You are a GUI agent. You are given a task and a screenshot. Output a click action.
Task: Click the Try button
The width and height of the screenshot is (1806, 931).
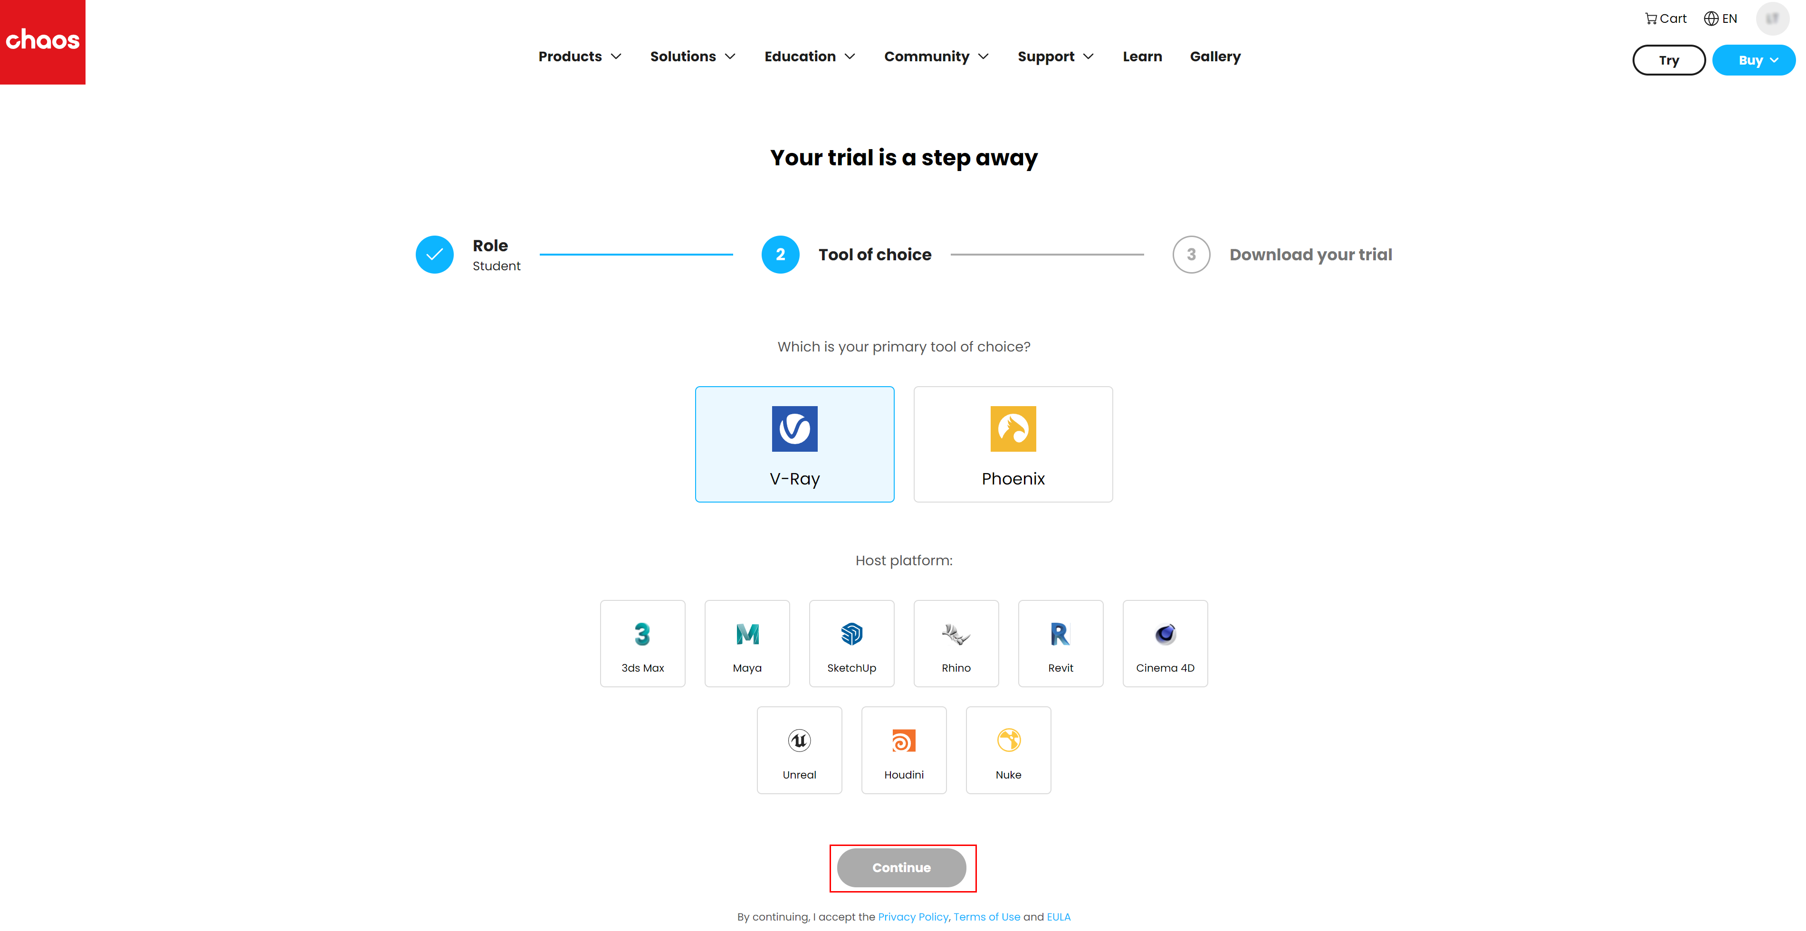[x=1669, y=60]
